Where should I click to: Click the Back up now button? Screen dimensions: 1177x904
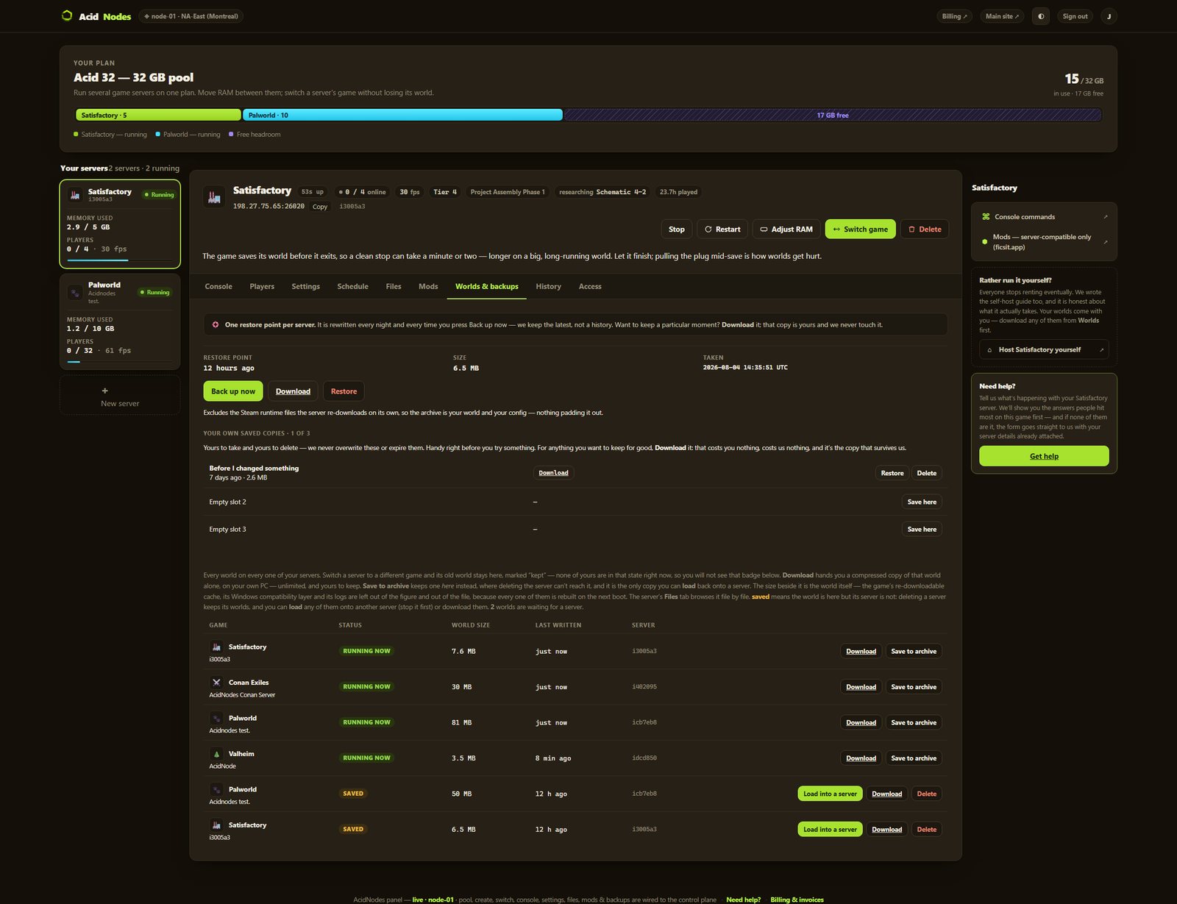pos(233,391)
